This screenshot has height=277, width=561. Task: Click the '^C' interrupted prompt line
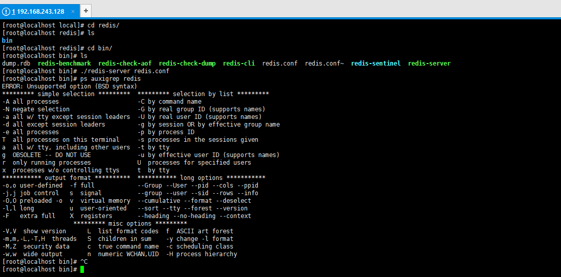(45, 262)
